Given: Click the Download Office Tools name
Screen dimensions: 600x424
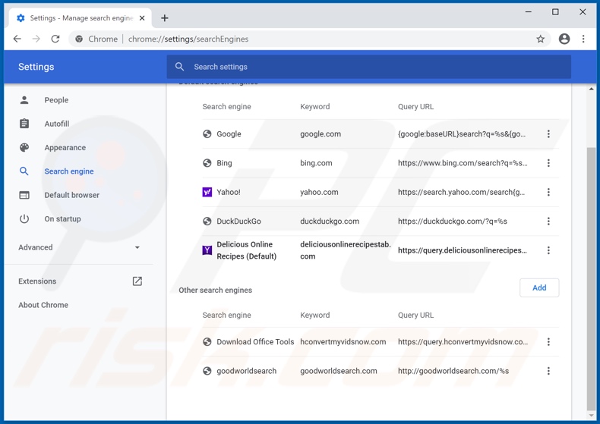Looking at the screenshot, I should click(x=255, y=342).
